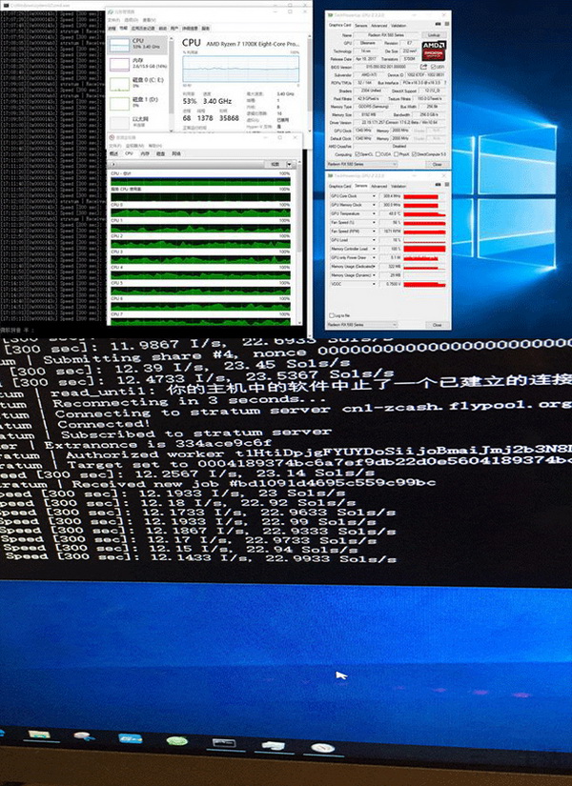The height and width of the screenshot is (786, 572).
Task: Click the Memory Controller Load red history graph
Action: click(424, 249)
